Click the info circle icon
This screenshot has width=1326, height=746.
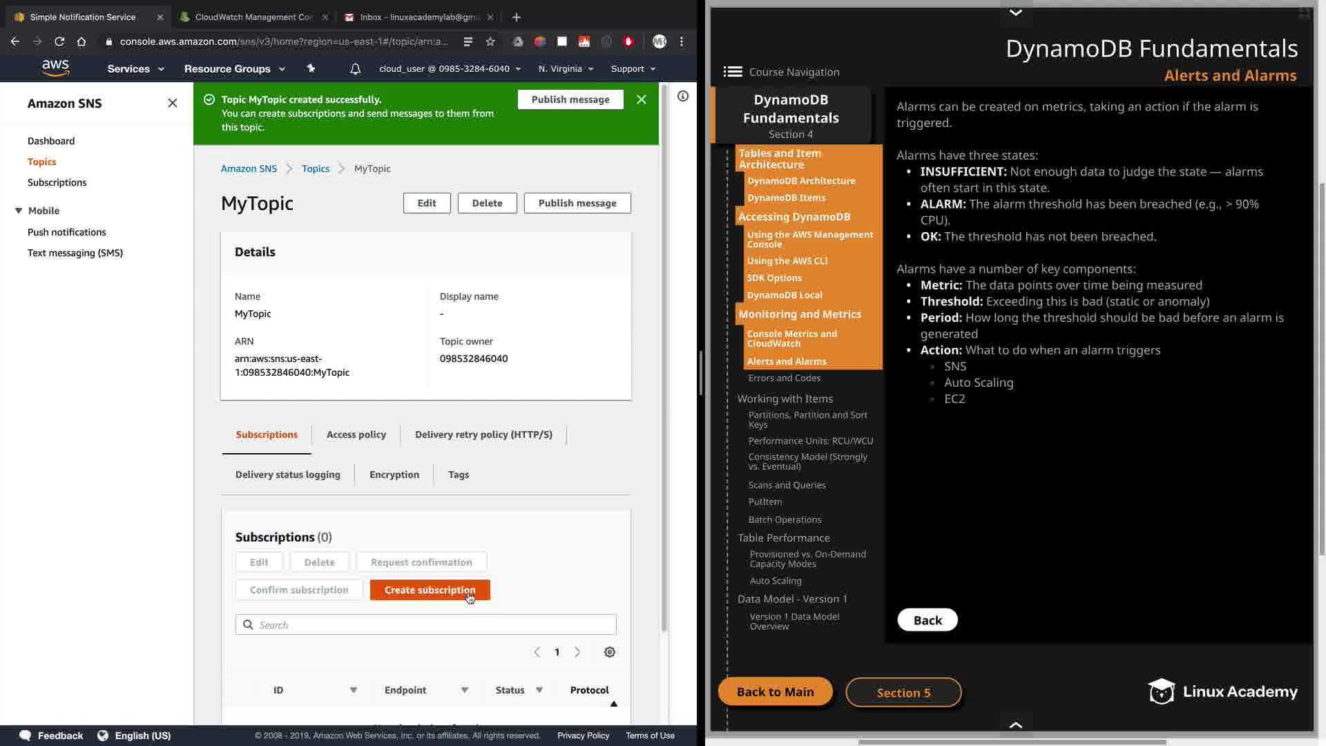[682, 97]
